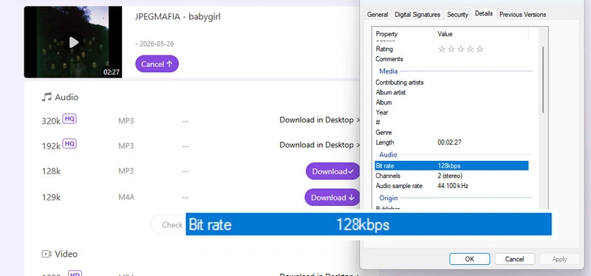Switch to the Security tab
The image size is (591, 276).
tap(457, 15)
